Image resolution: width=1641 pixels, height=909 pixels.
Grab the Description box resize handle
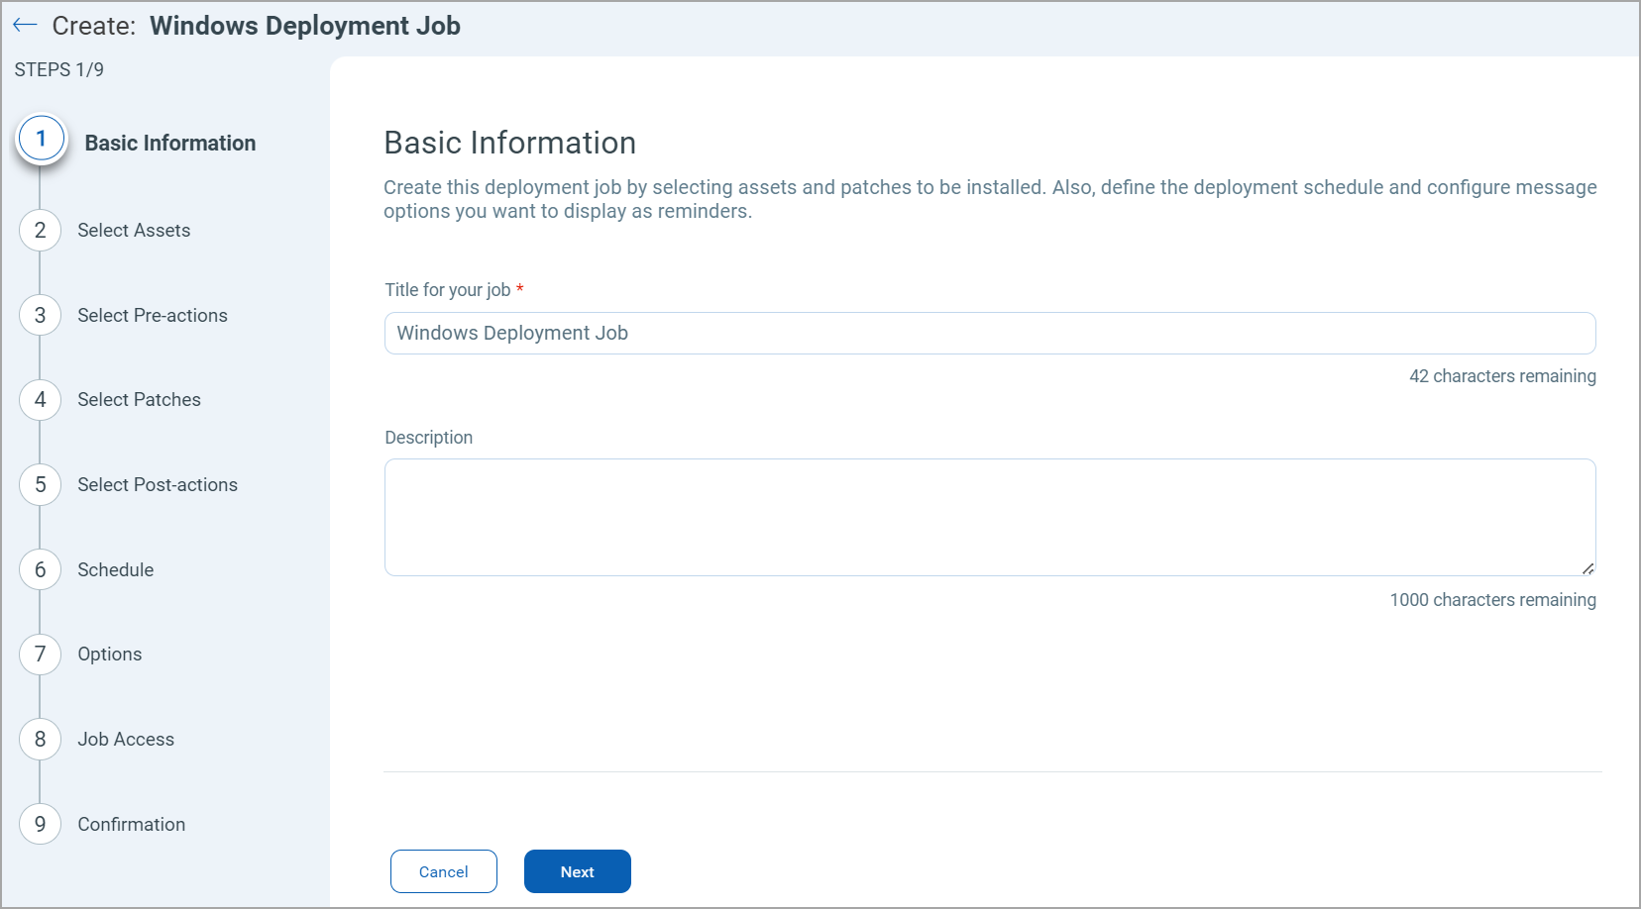(1587, 568)
